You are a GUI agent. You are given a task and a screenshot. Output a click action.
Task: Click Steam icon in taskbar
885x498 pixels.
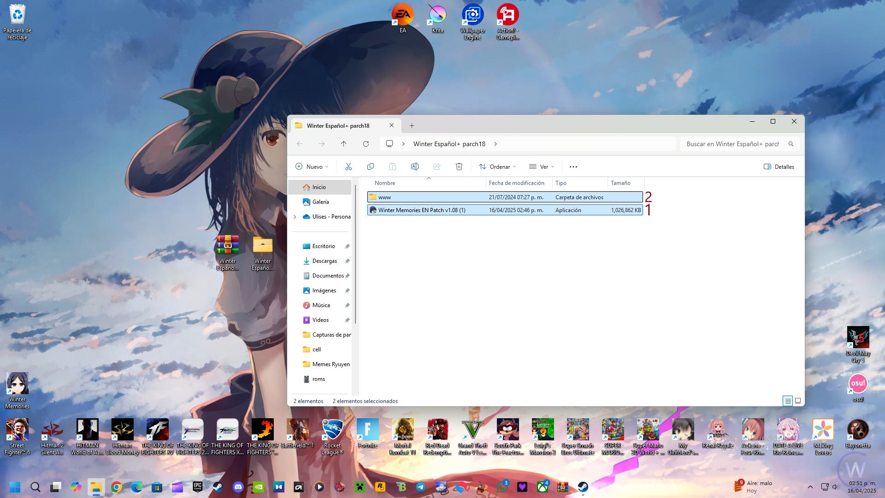[x=218, y=487]
